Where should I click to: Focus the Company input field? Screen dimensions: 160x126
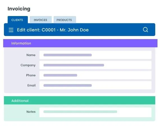tap(95, 65)
